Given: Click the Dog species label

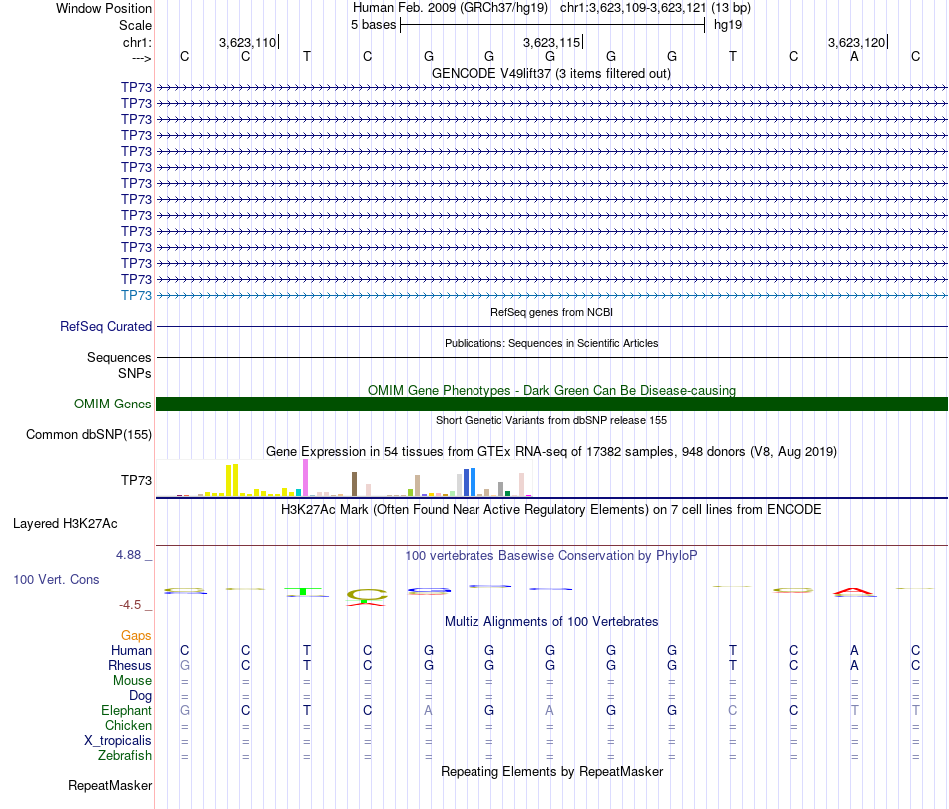Looking at the screenshot, I should (140, 696).
